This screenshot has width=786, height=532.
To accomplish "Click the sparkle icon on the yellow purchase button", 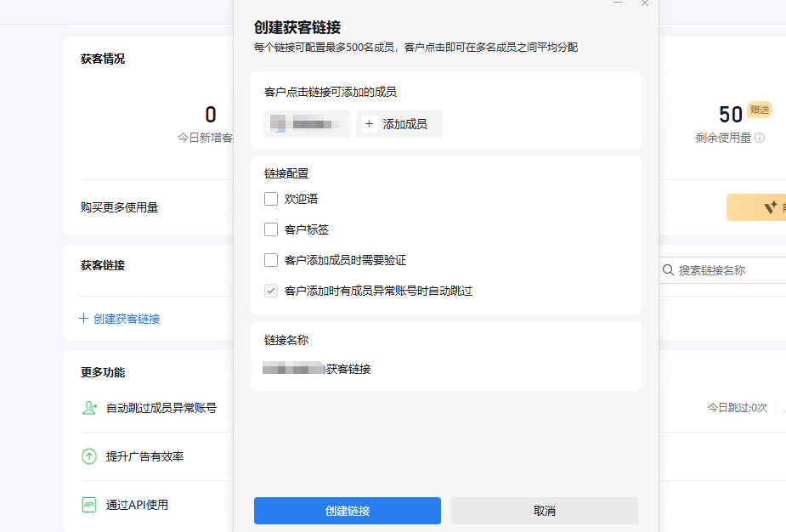I will (770, 207).
